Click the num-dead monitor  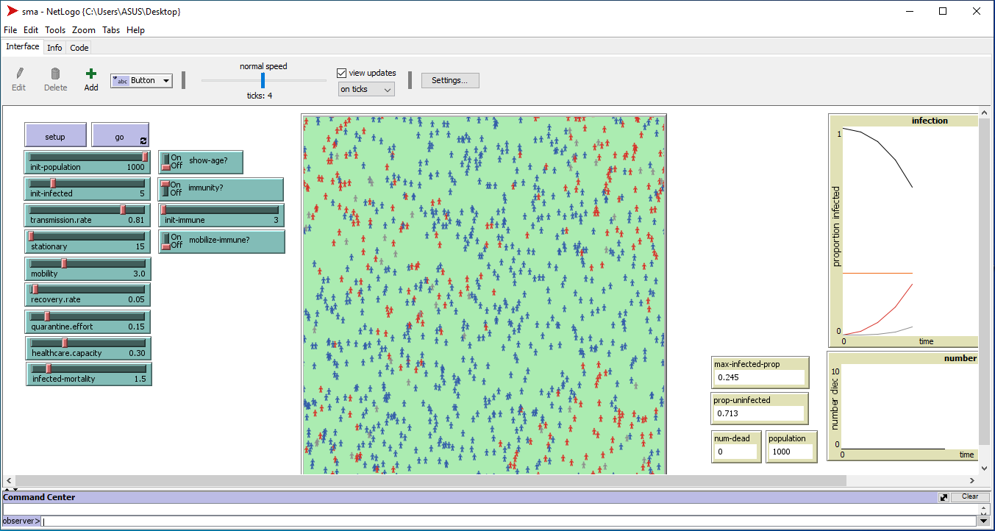(x=736, y=446)
